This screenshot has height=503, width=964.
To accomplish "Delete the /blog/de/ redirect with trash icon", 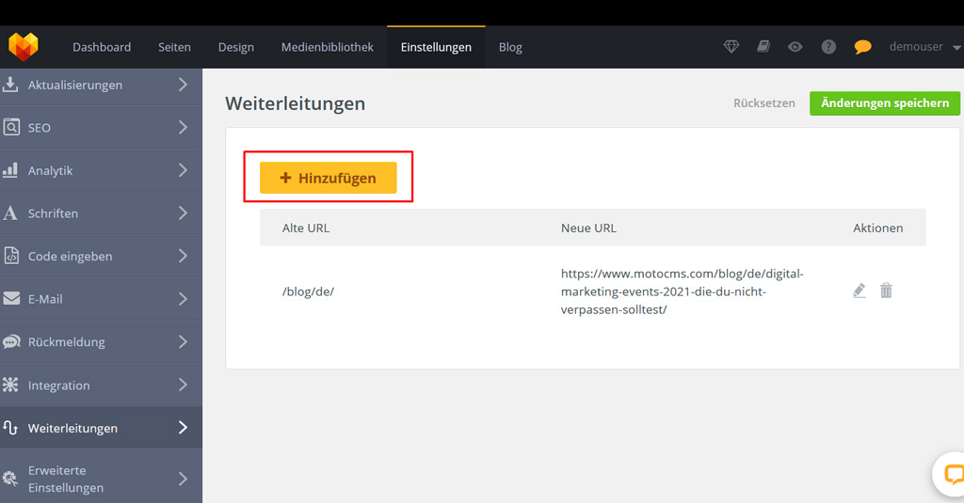I will click(x=886, y=291).
